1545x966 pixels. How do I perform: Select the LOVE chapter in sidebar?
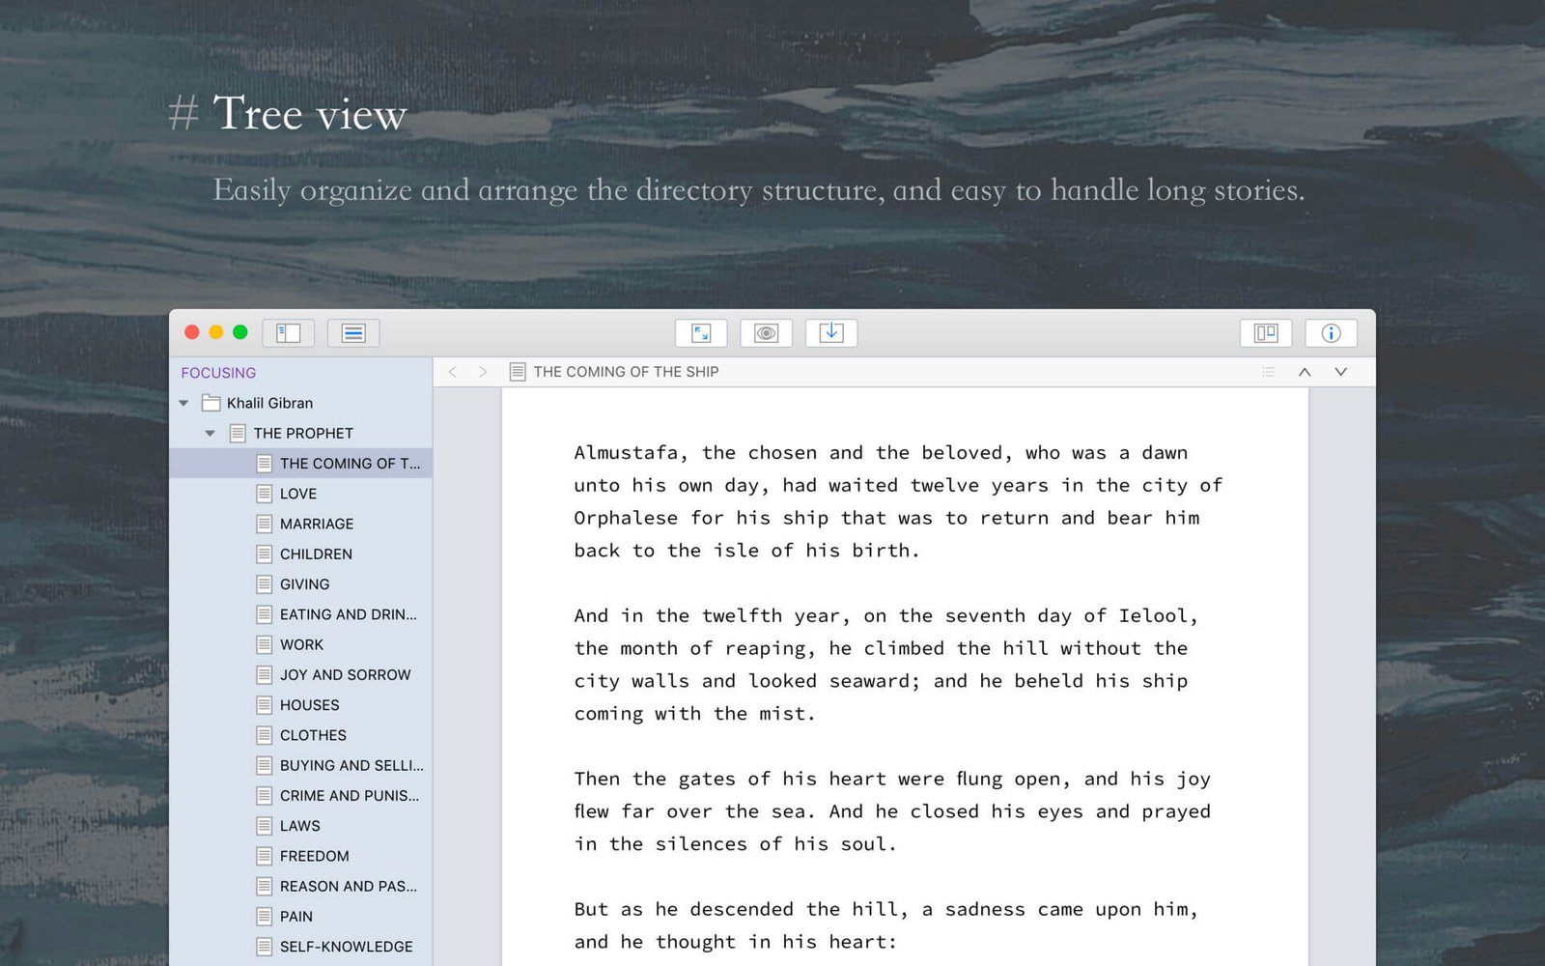point(298,494)
